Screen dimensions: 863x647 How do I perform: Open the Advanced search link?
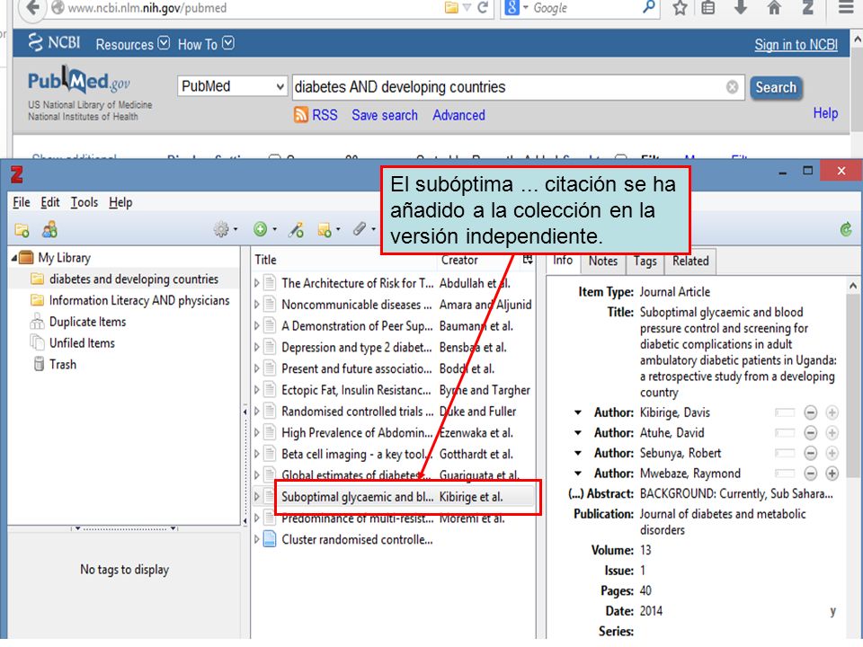(x=458, y=115)
